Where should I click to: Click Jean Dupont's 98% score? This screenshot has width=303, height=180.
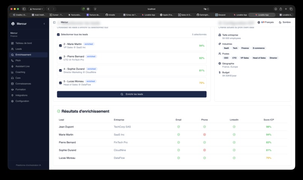click(x=269, y=127)
